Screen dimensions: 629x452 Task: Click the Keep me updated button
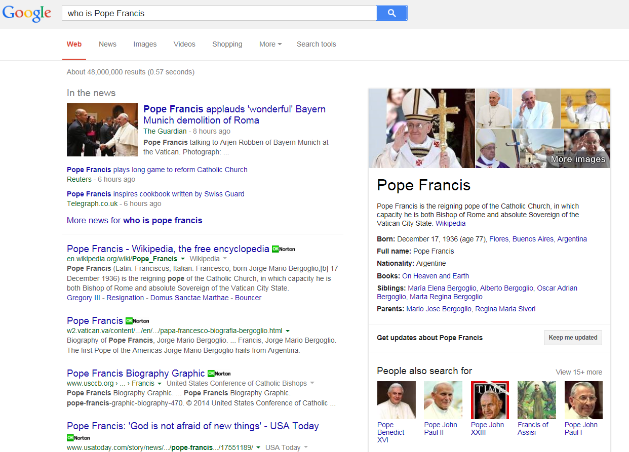[x=573, y=338]
